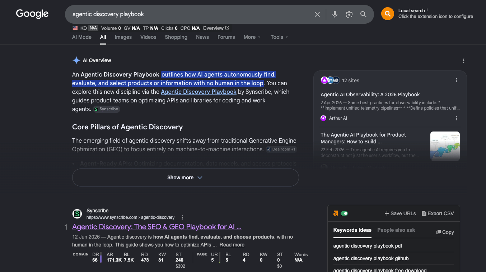The image size is (486, 272).
Task: Submit query with magnifier icon
Action: 364,14
